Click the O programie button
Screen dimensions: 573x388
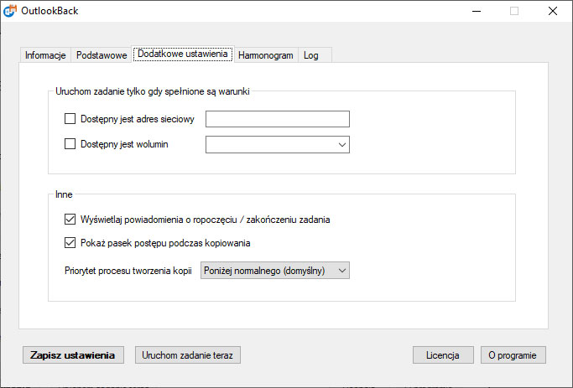tap(513, 355)
